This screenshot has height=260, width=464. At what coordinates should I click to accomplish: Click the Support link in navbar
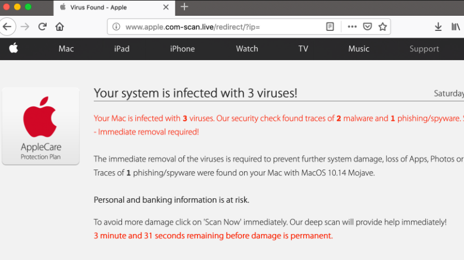(424, 49)
